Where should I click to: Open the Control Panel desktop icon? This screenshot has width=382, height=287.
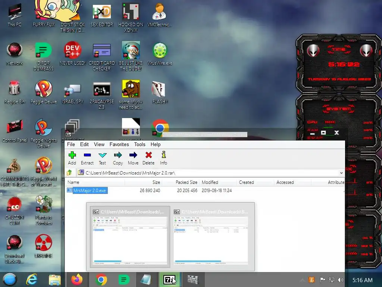click(15, 130)
